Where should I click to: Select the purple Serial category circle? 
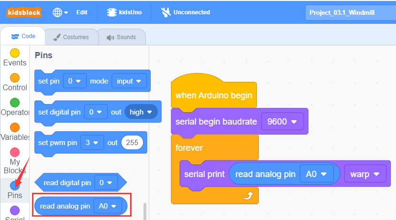coord(15,210)
